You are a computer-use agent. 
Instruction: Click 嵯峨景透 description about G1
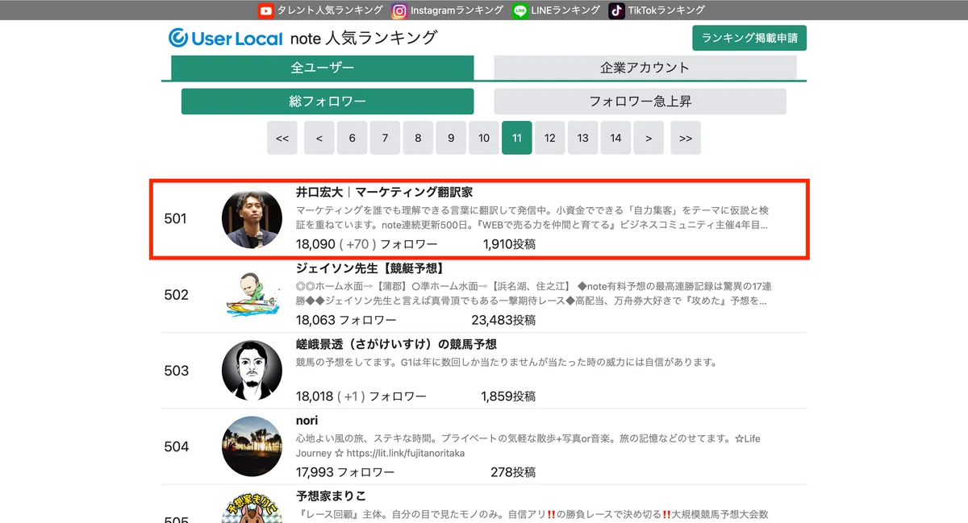507,363
